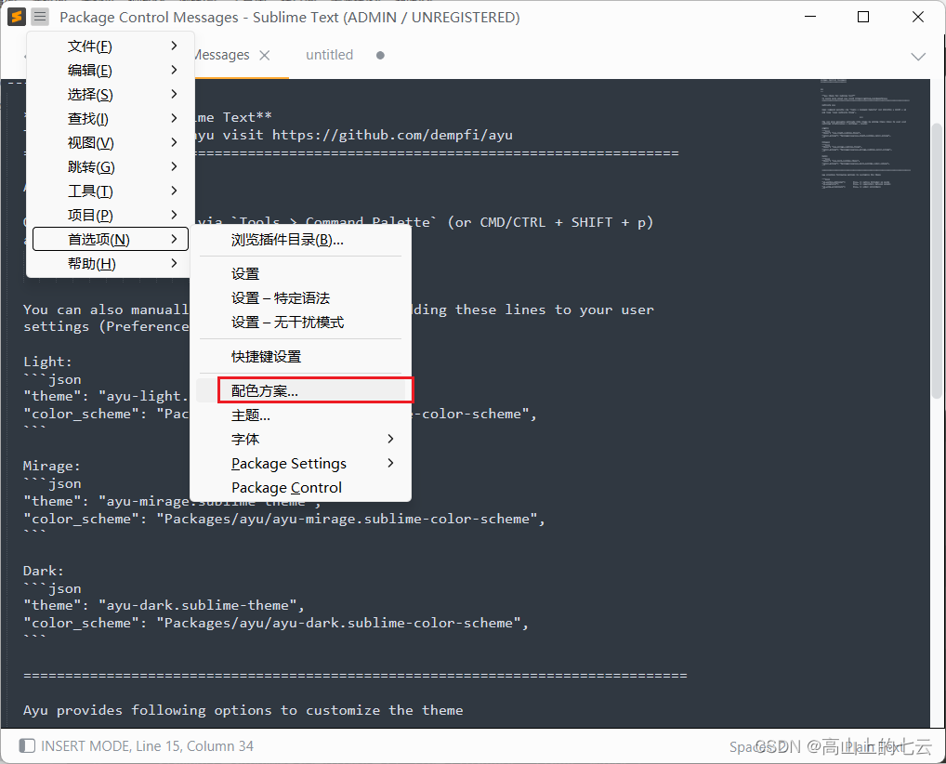Expand the 工具(T) submenu arrow
This screenshot has width=946, height=764.
click(174, 191)
